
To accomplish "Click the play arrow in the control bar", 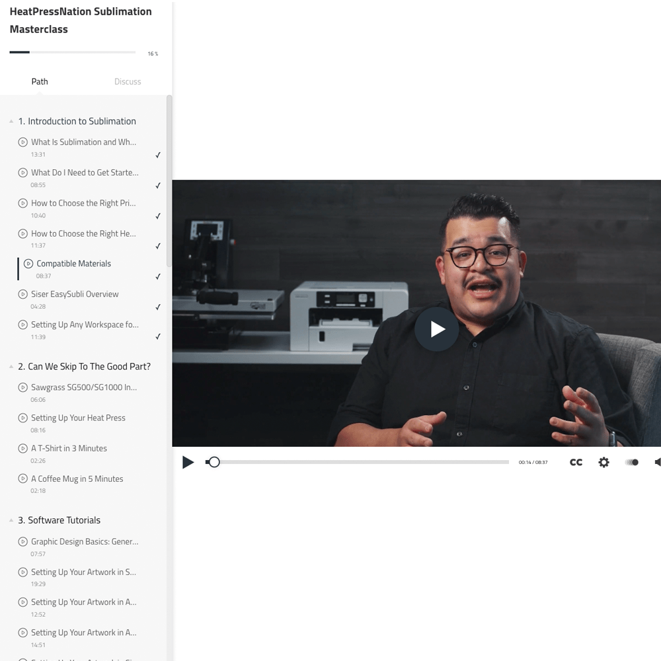I will click(x=188, y=462).
